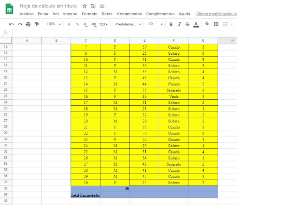This screenshot has height=205, width=297.
Task: Open the Borders tool
Action: coord(216,24)
